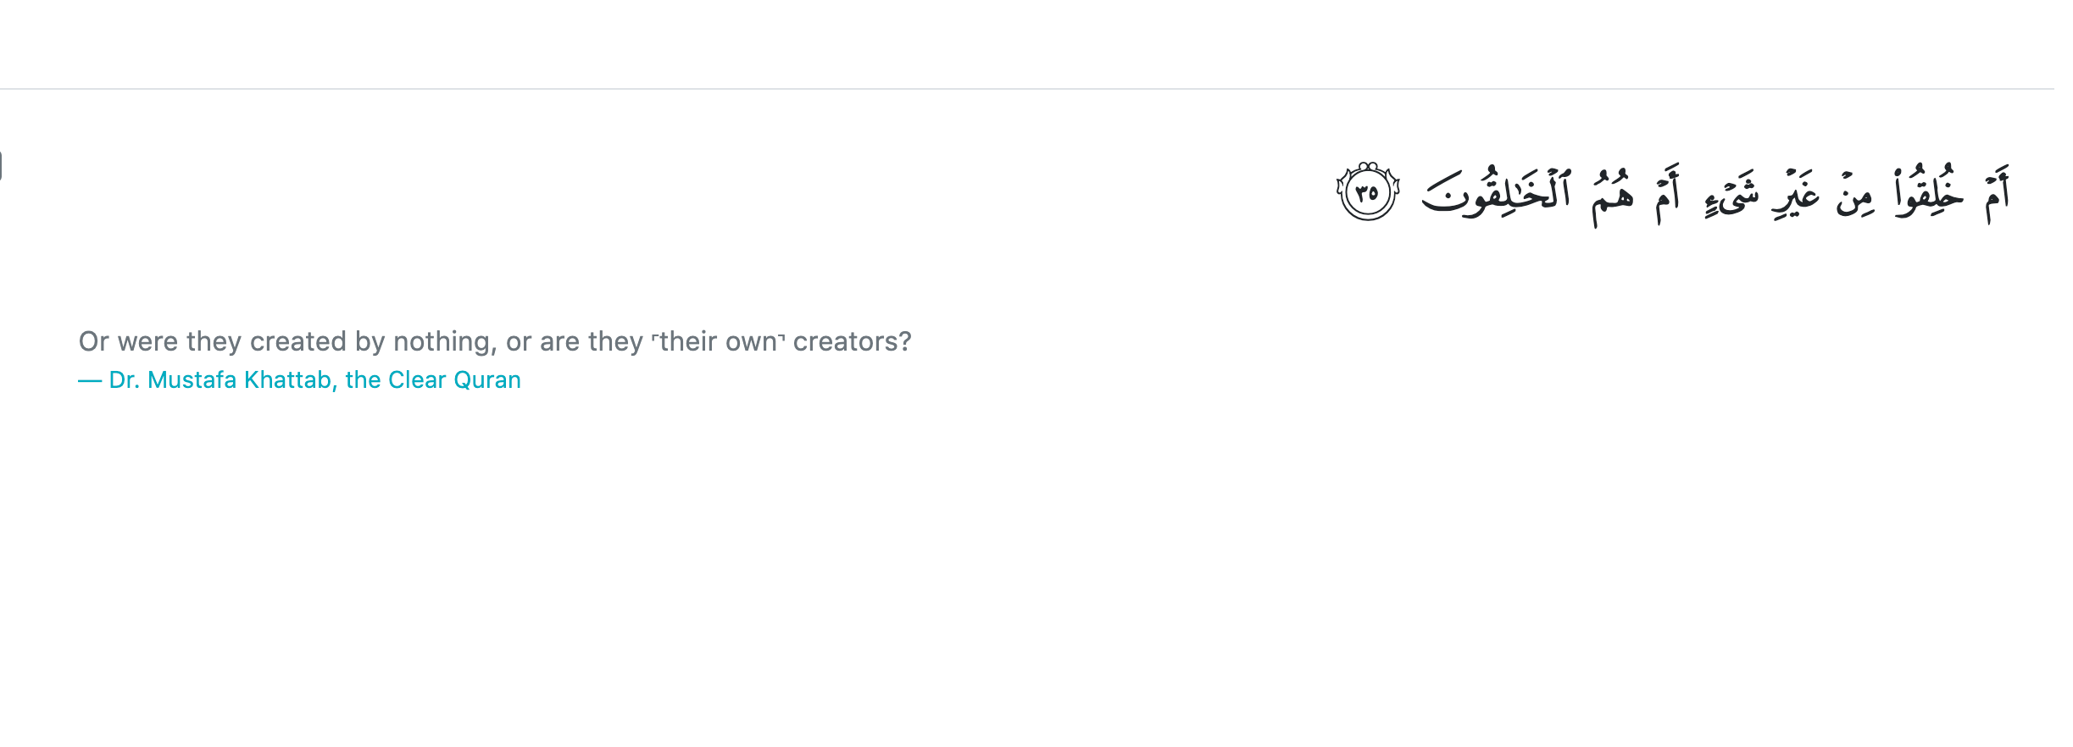Click the word "nothing," in the translation
This screenshot has width=2073, height=747.
click(x=445, y=341)
